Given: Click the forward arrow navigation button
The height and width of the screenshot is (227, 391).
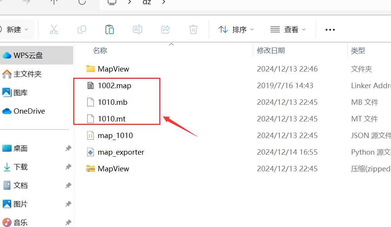Looking at the screenshot, I should click(x=26, y=2).
